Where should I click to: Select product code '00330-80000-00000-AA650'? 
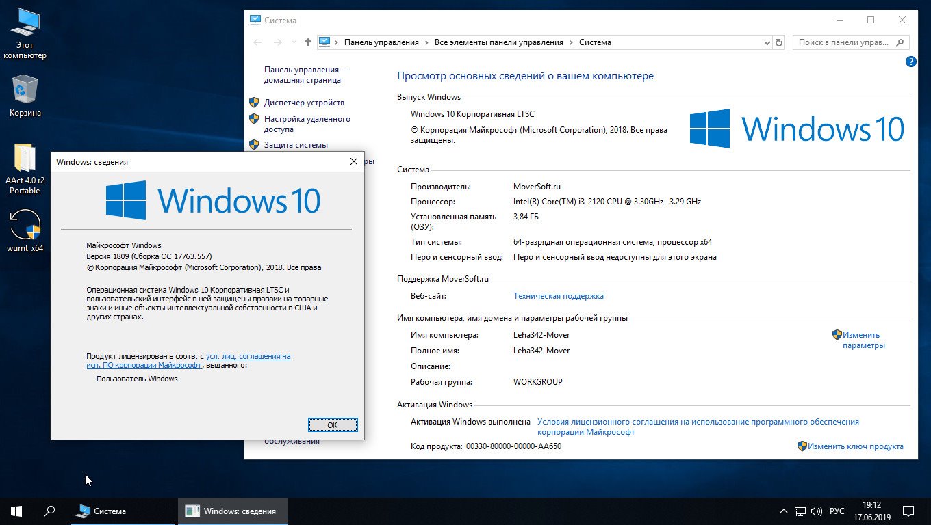[x=513, y=446]
